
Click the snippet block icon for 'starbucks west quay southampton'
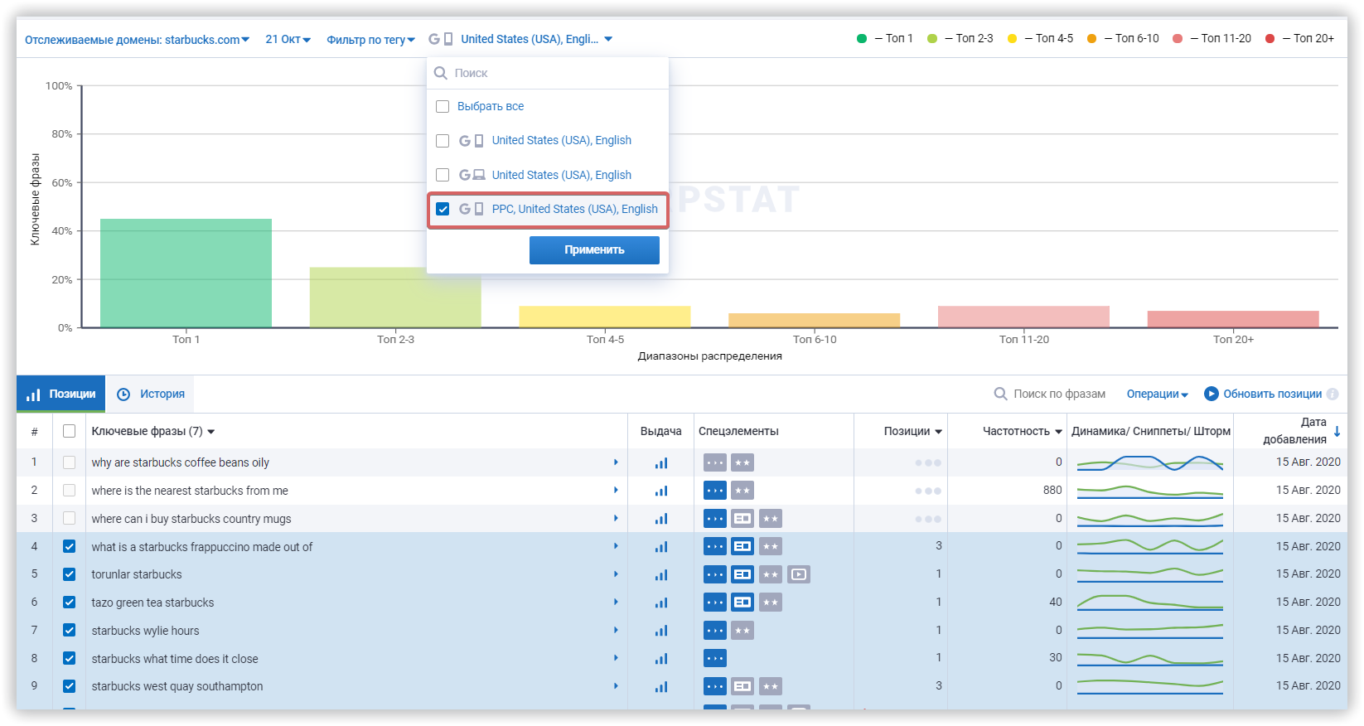point(742,686)
